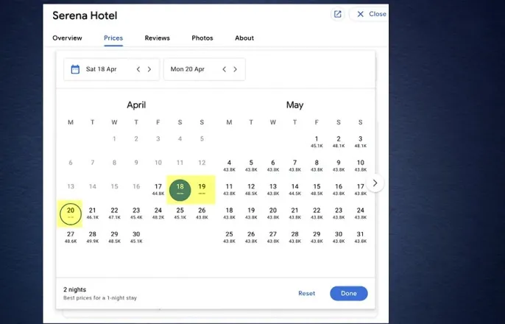The height and width of the screenshot is (324, 505).
Task: Select May 31 in the calendar
Action: coord(361,237)
